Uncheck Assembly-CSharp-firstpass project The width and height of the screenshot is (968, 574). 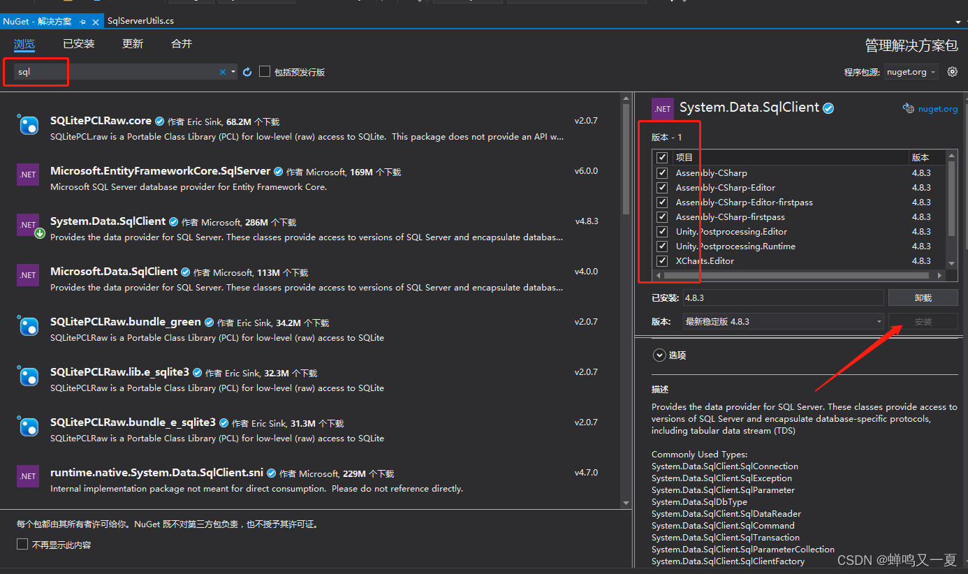click(x=662, y=216)
